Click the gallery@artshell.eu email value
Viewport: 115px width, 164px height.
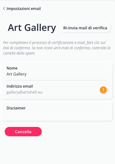pos(24,92)
